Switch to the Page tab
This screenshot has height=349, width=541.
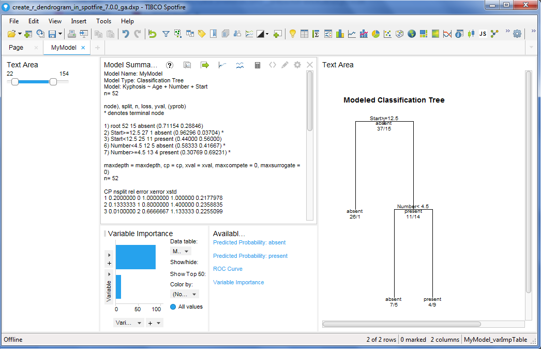(x=16, y=47)
